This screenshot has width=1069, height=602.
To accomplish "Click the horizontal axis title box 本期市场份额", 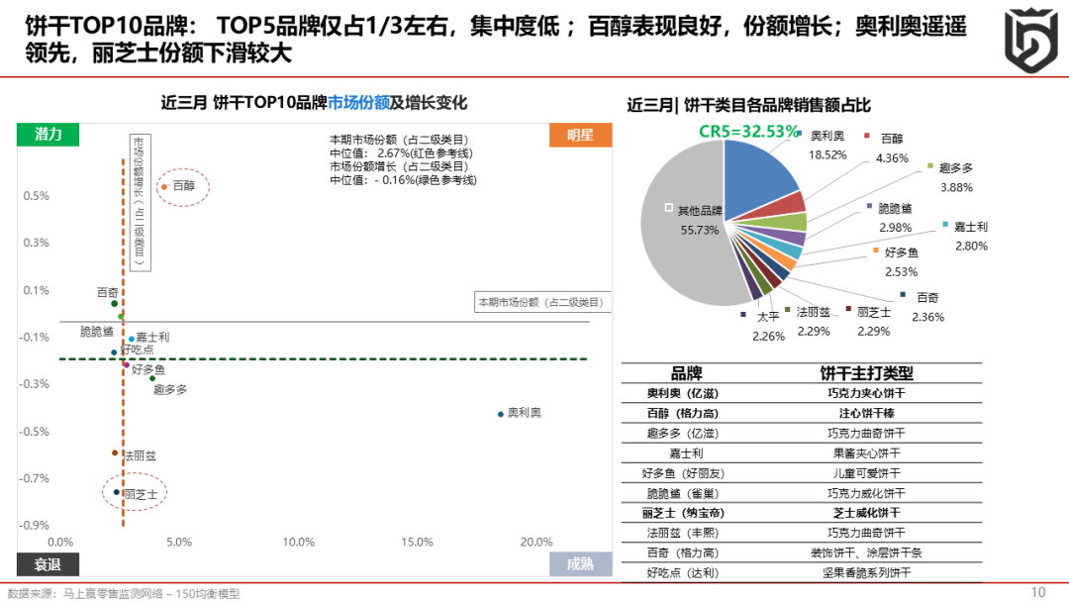I will point(542,302).
